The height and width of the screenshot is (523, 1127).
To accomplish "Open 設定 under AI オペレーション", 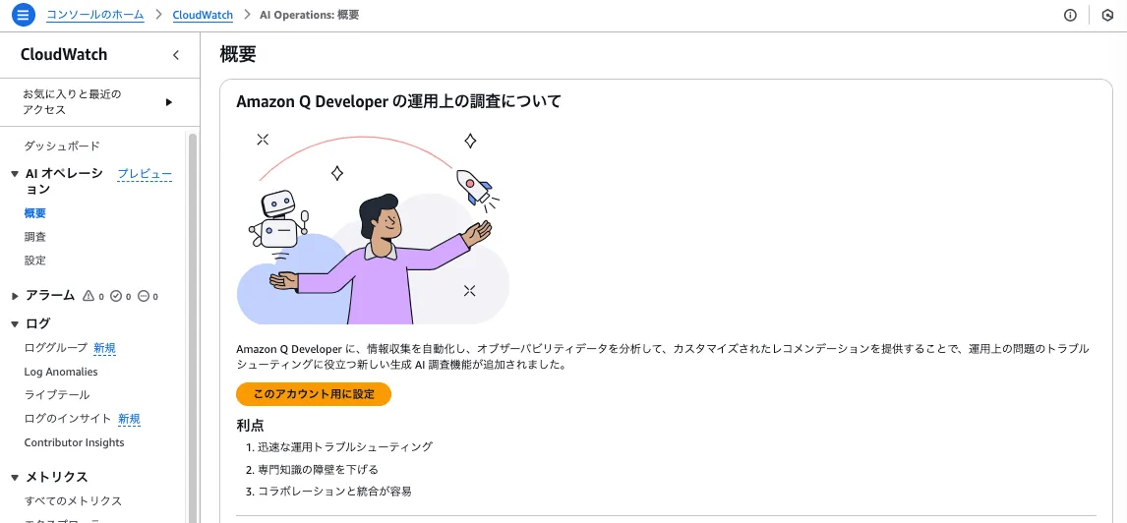I will click(35, 261).
